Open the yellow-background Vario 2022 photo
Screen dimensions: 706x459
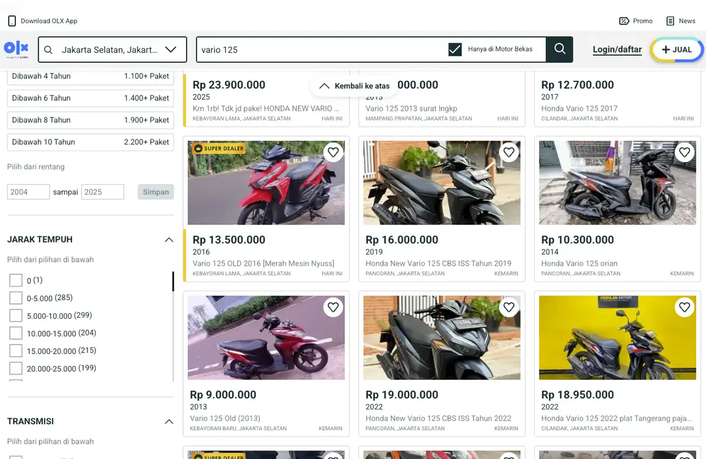(x=617, y=338)
